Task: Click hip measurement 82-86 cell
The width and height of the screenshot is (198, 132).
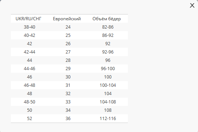Action: 108,27
